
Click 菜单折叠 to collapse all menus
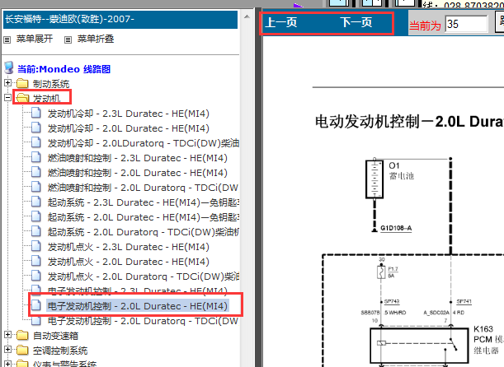(x=96, y=39)
